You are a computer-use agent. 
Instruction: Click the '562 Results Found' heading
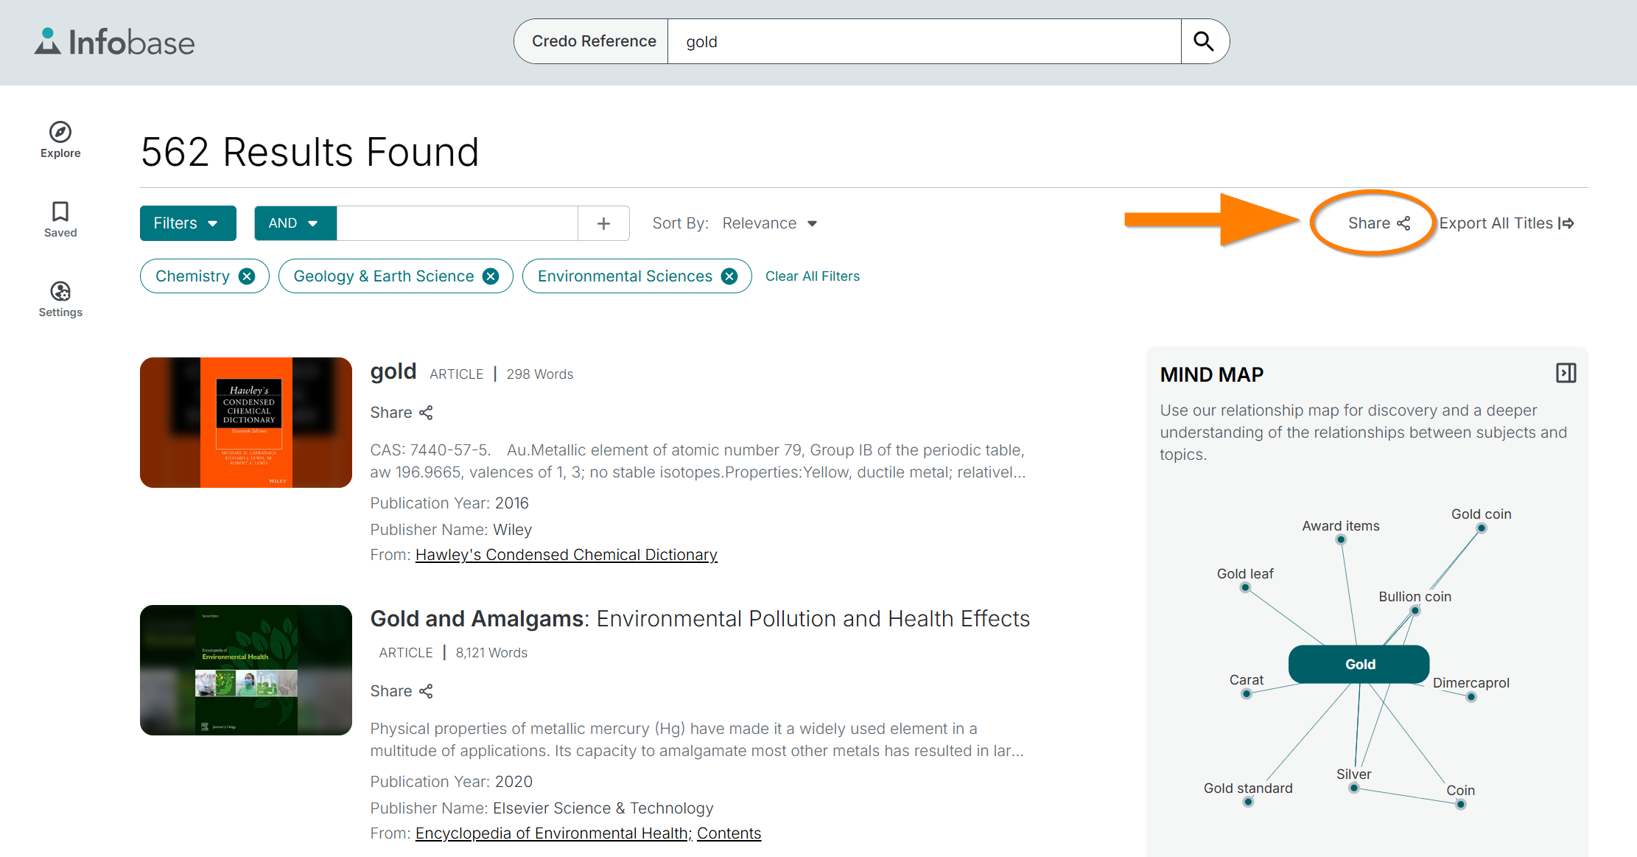coord(310,153)
